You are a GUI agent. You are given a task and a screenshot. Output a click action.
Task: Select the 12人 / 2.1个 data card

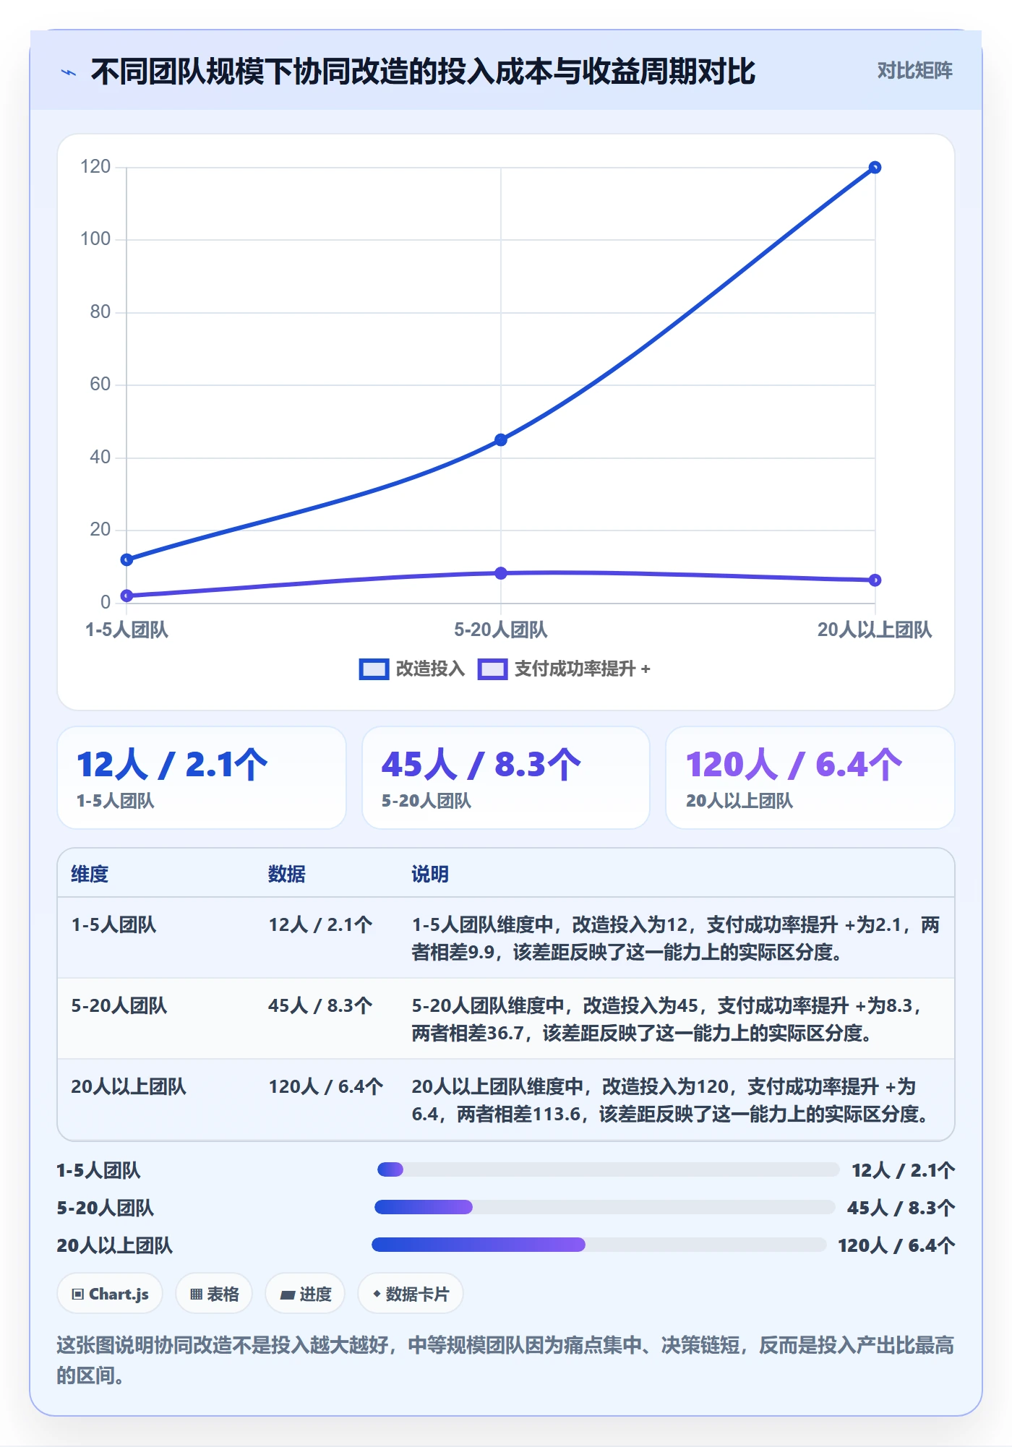[x=202, y=778]
